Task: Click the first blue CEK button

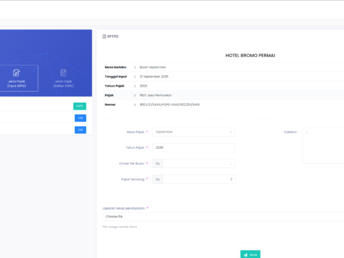Action: coord(80,118)
